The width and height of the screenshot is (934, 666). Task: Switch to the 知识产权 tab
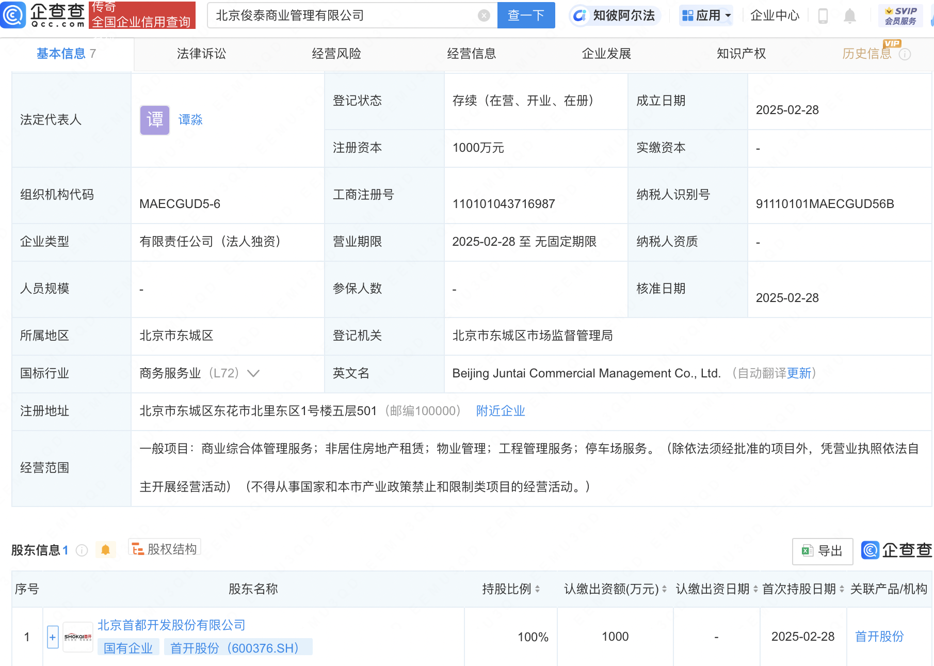(741, 54)
